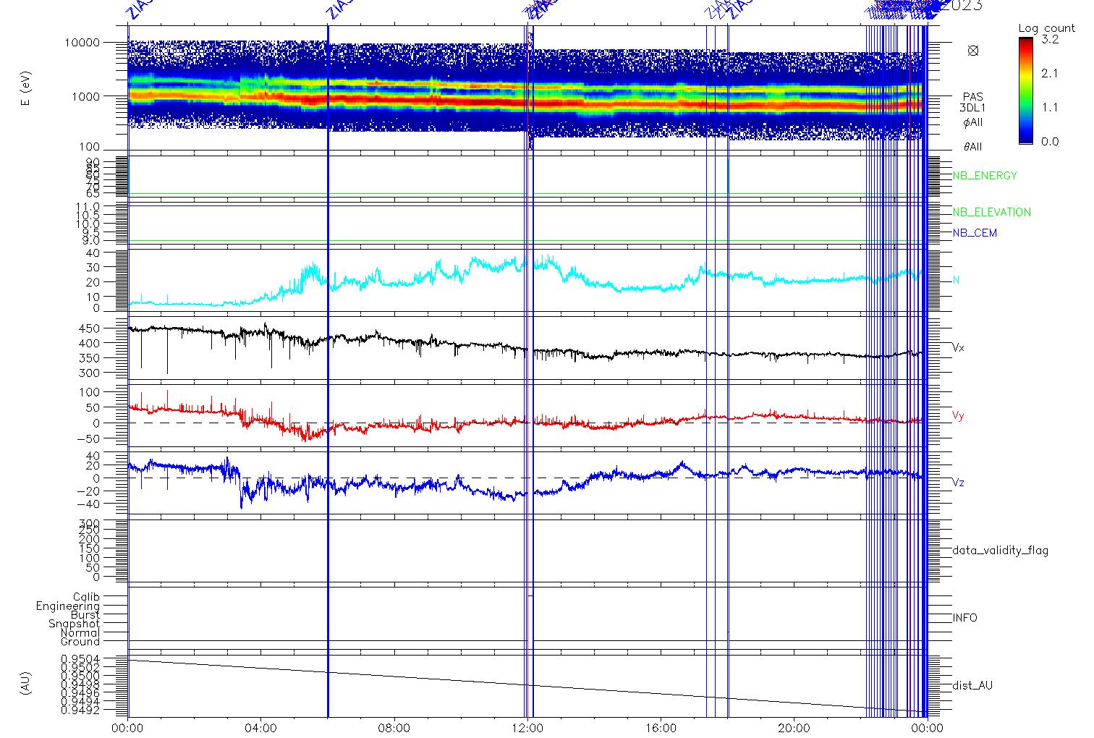Click the Burst mode label
Screen dimensions: 1094x738
(85, 615)
